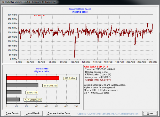Click the 'Higher is better for average read' note

pos(100,88)
